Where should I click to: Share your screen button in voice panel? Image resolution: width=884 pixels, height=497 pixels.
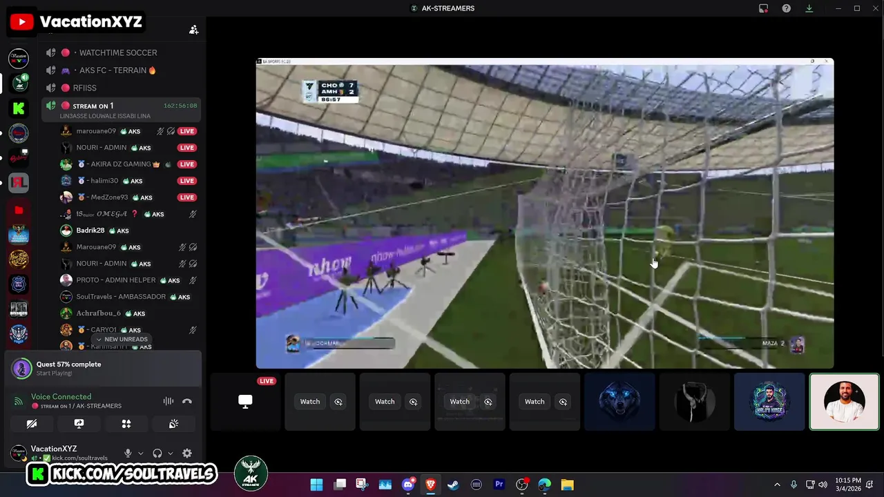[79, 424]
